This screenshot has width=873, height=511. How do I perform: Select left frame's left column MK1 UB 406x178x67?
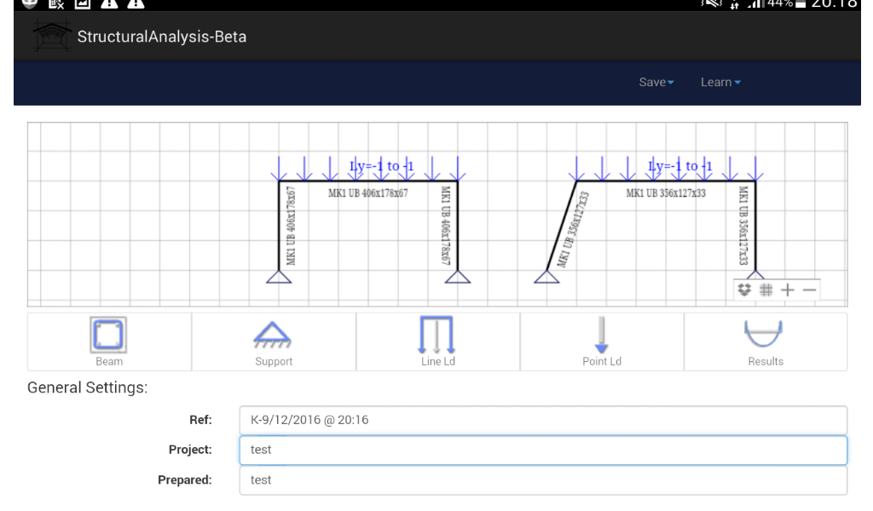click(279, 226)
